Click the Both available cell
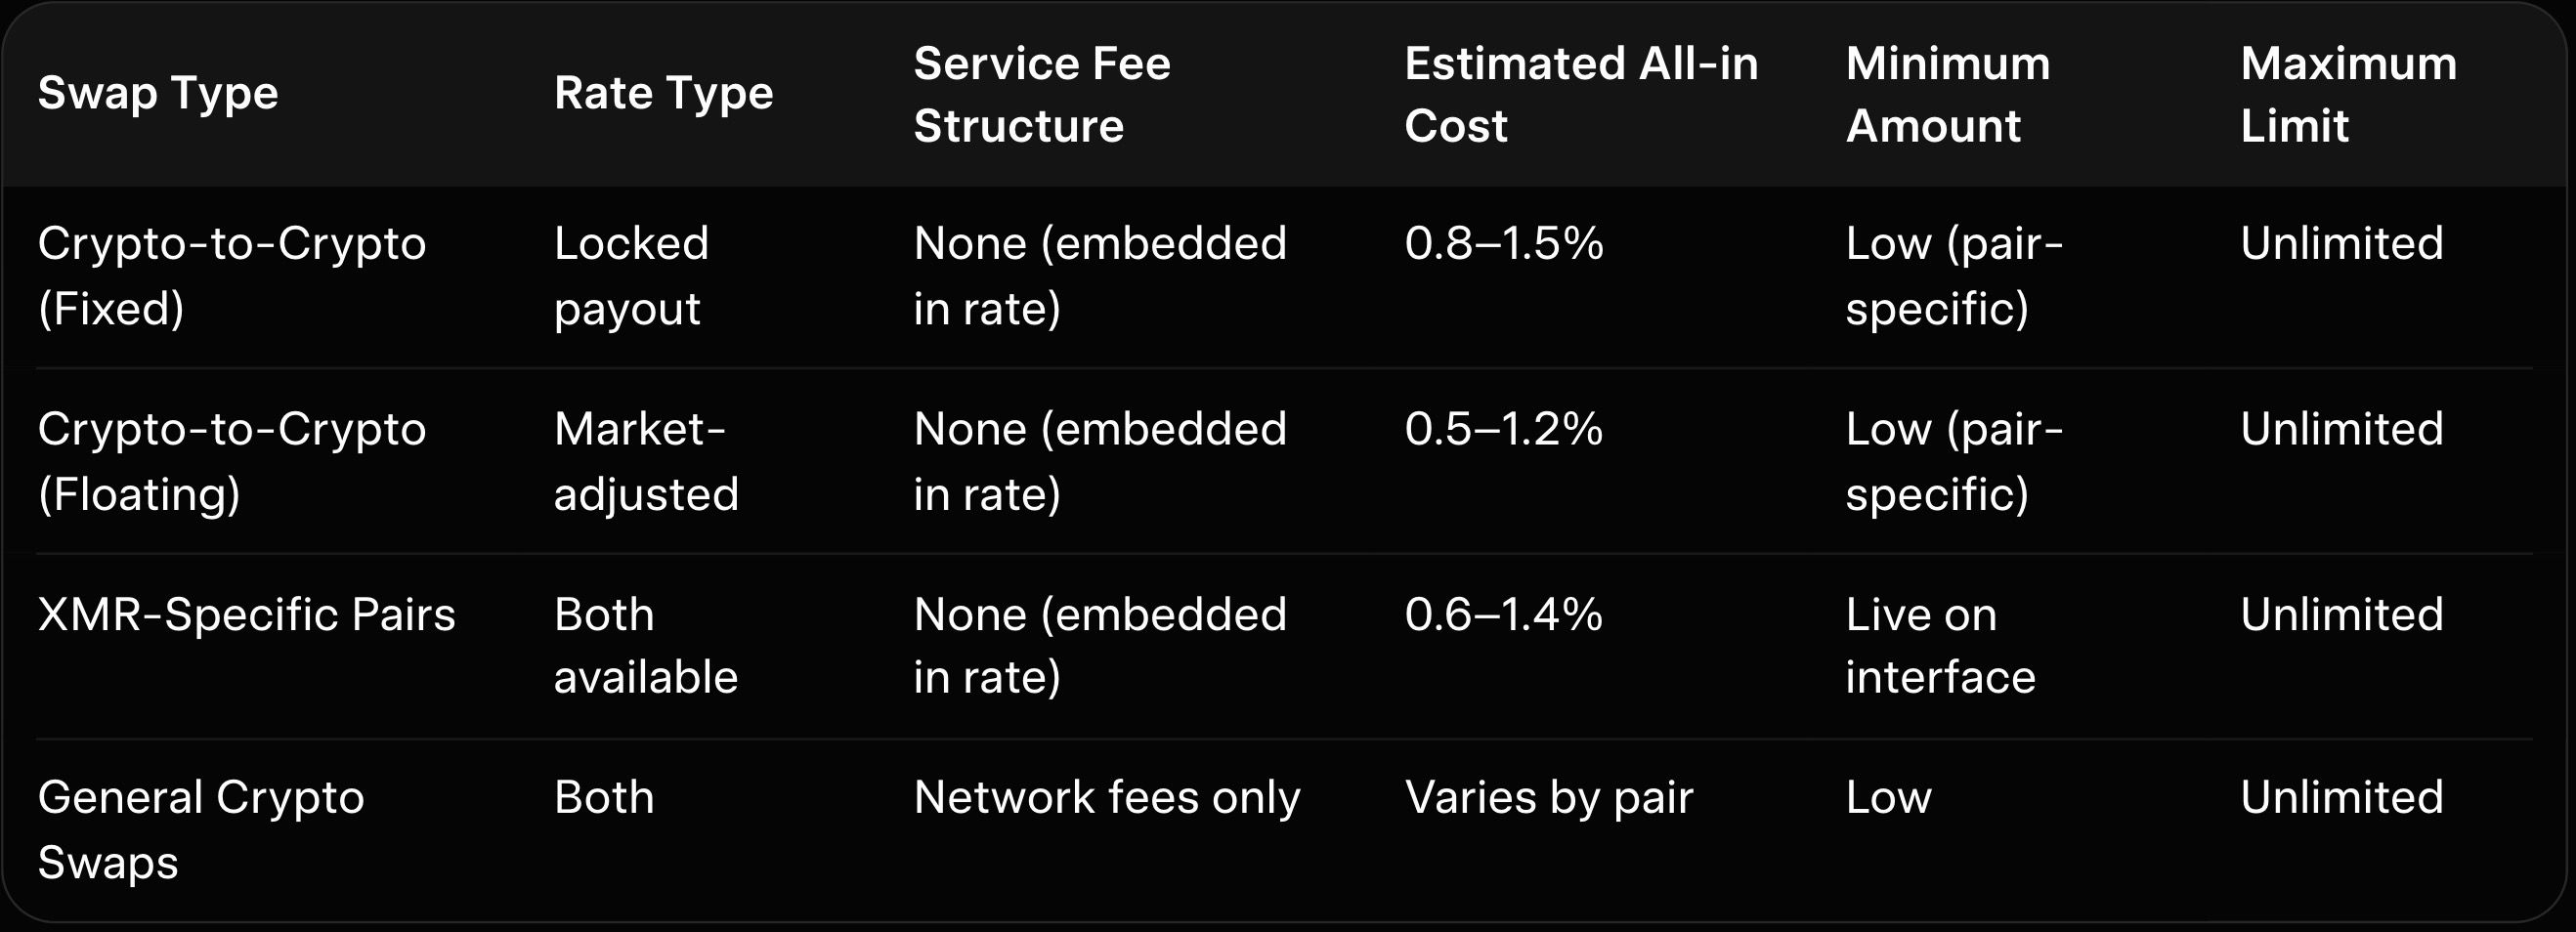This screenshot has width=2576, height=932. pos(645,645)
